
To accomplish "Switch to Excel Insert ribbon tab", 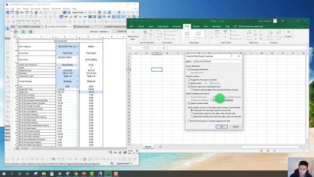I will 151,26.
